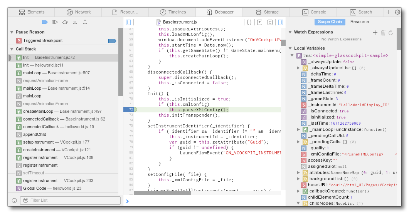Viewport: 409px width, 214px height.
Task: Collapse the Local Variables section
Action: tap(290, 48)
